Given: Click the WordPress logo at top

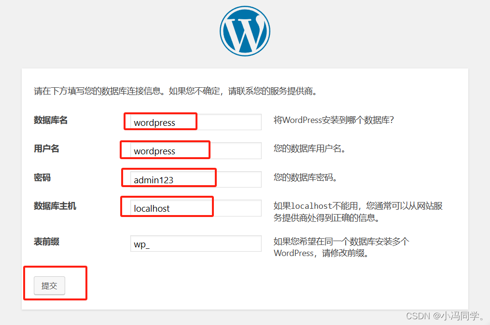Looking at the screenshot, I should click(245, 31).
